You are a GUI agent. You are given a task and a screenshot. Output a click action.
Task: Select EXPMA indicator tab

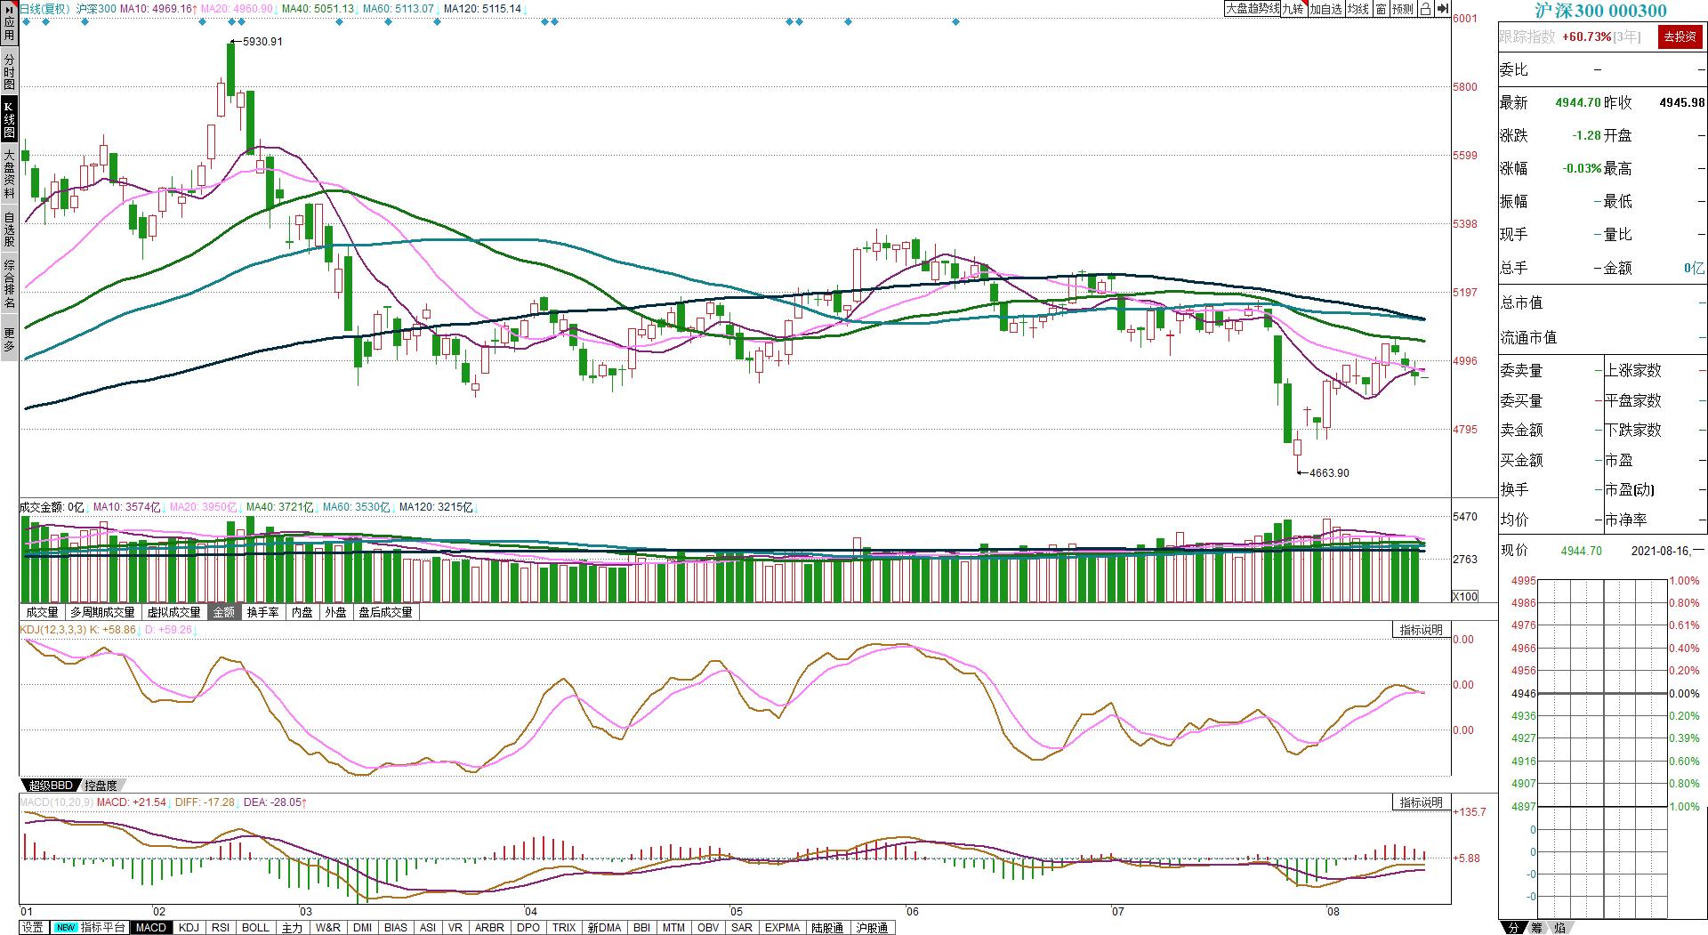coord(783,927)
